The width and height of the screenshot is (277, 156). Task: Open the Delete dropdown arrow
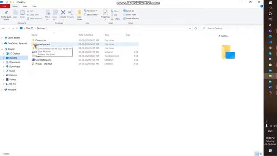pyautogui.click(x=63, y=19)
